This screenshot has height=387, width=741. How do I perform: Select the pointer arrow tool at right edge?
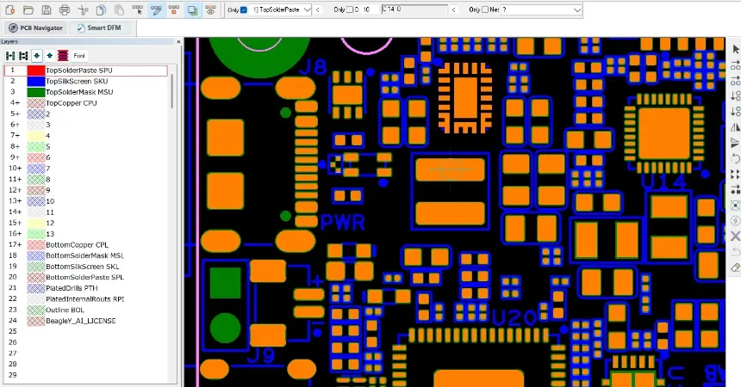coord(735,50)
